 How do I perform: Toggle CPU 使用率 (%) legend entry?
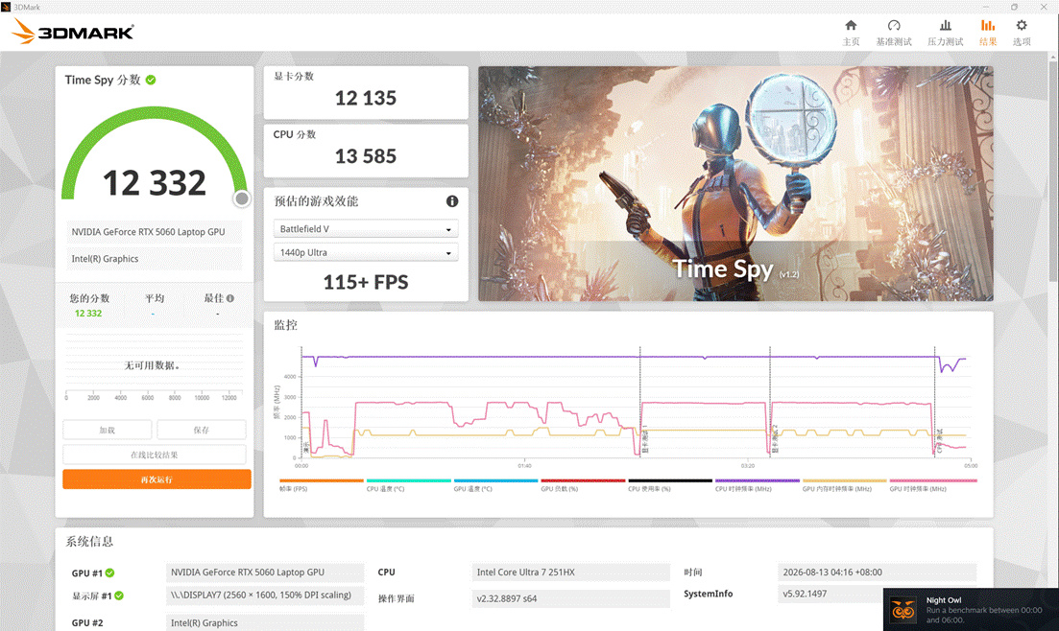(669, 484)
